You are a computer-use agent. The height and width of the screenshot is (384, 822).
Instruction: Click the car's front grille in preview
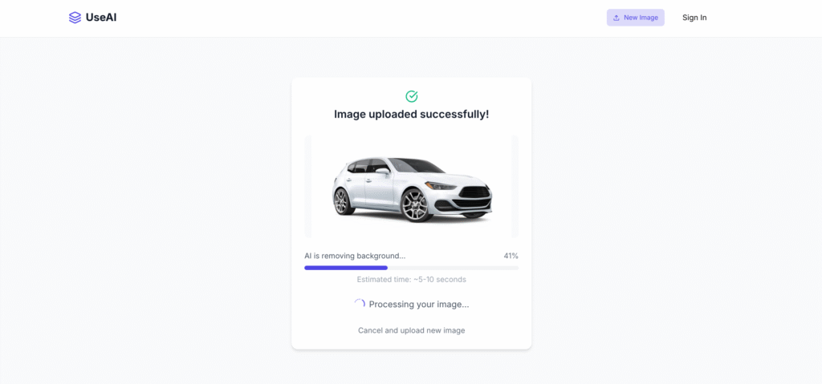pyautogui.click(x=474, y=192)
